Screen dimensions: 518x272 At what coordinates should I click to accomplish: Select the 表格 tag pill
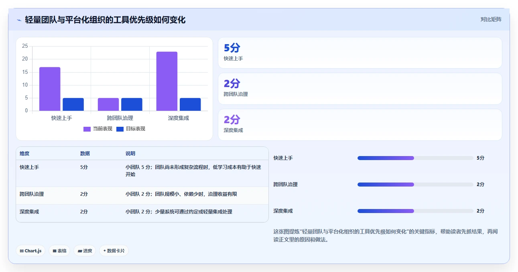[x=59, y=251]
